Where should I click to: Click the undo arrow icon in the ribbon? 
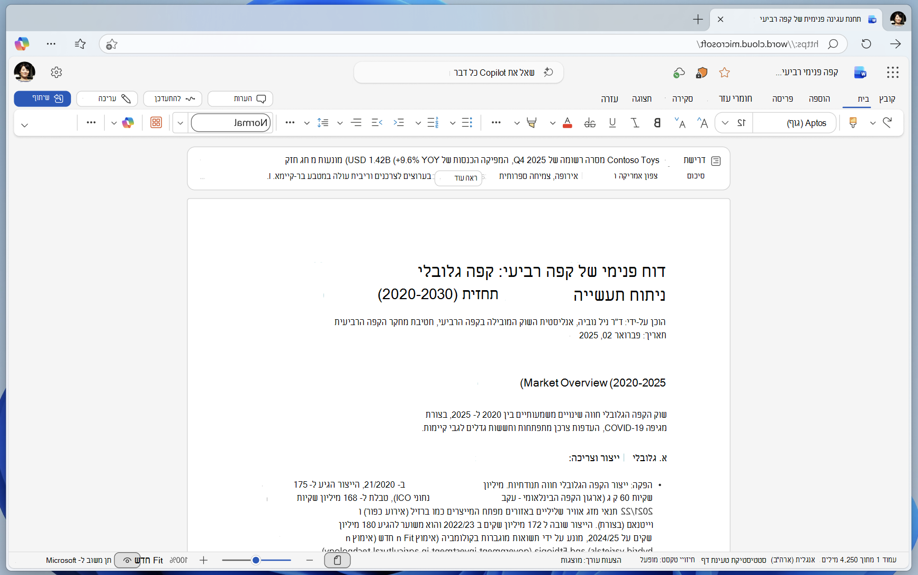pyautogui.click(x=888, y=123)
